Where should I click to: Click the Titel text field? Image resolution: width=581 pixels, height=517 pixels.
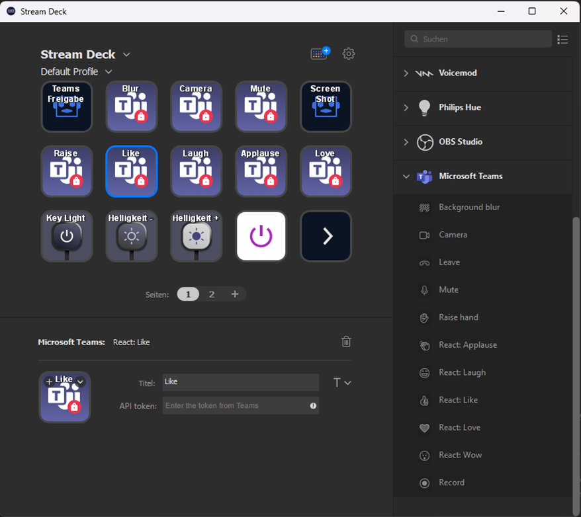pos(240,382)
